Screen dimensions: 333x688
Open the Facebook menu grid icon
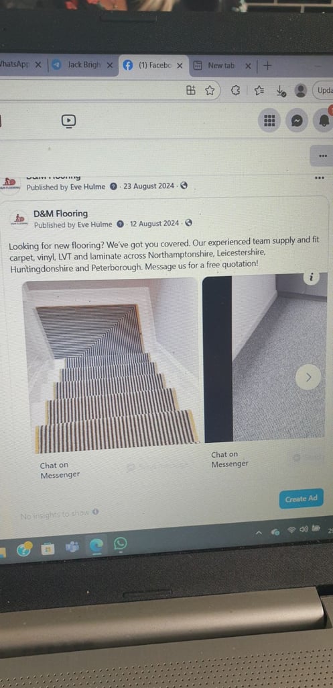click(269, 121)
